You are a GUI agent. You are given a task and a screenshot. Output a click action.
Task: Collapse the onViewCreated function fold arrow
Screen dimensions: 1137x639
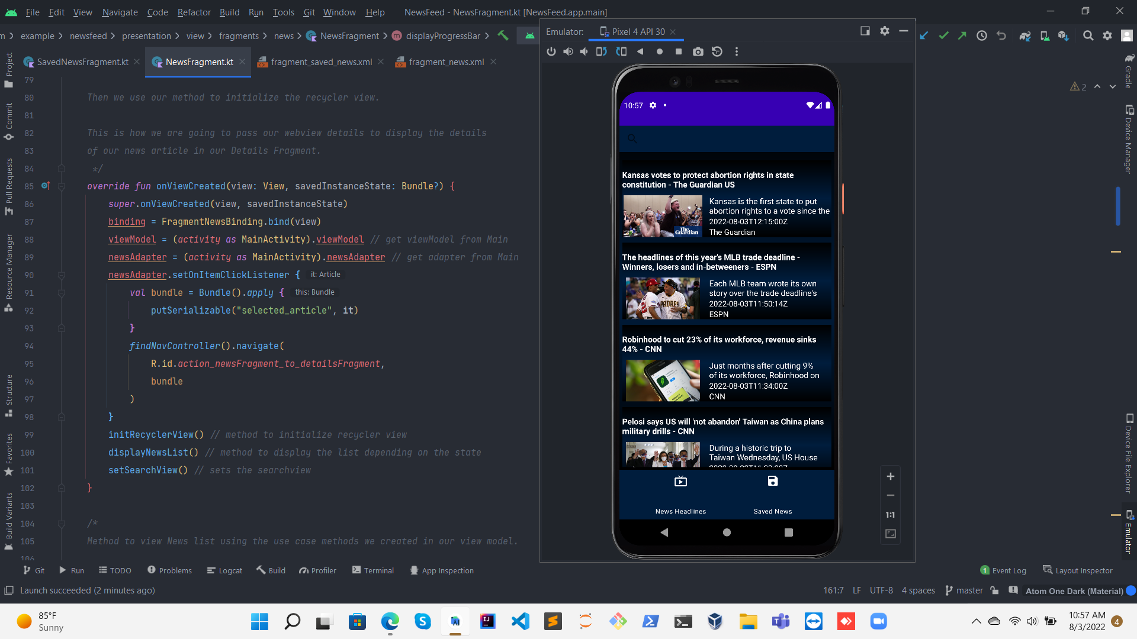(62, 186)
